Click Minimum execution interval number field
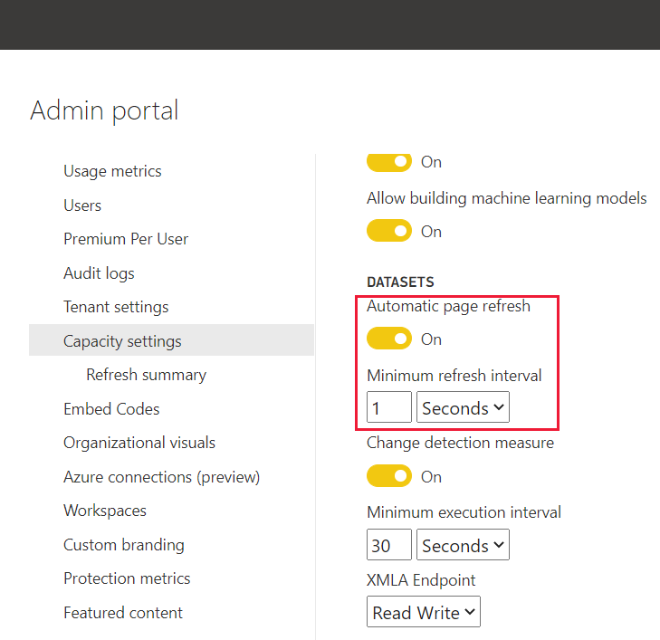Viewport: 660px width, 640px height. coord(388,545)
